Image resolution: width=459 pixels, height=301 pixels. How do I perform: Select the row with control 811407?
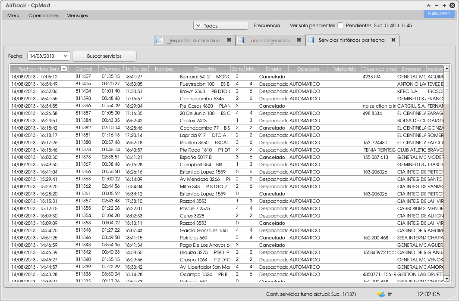click(x=227, y=77)
